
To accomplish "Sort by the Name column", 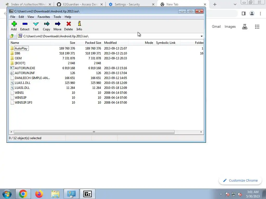I will coord(30,43).
